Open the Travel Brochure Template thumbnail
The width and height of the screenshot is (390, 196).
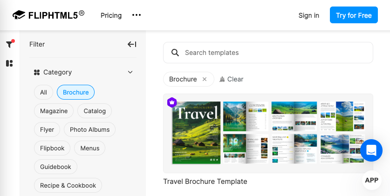(268, 133)
